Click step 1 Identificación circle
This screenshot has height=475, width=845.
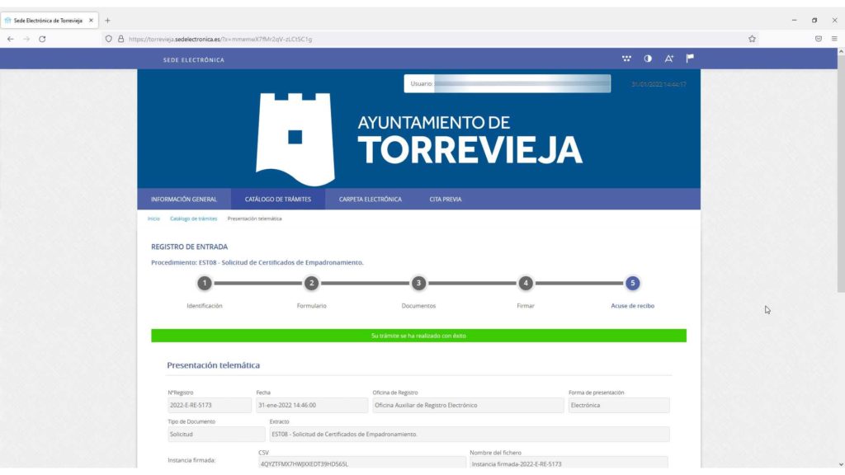205,283
